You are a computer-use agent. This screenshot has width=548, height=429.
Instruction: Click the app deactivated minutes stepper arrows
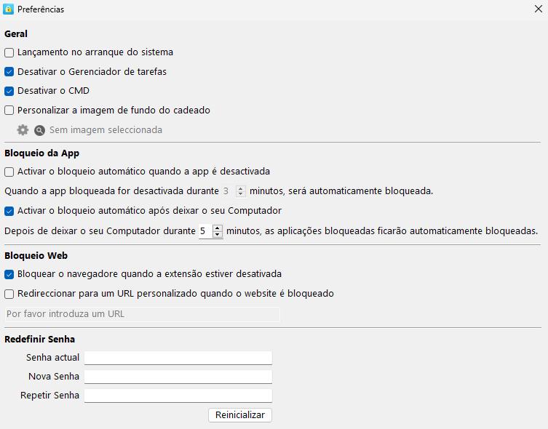241,191
